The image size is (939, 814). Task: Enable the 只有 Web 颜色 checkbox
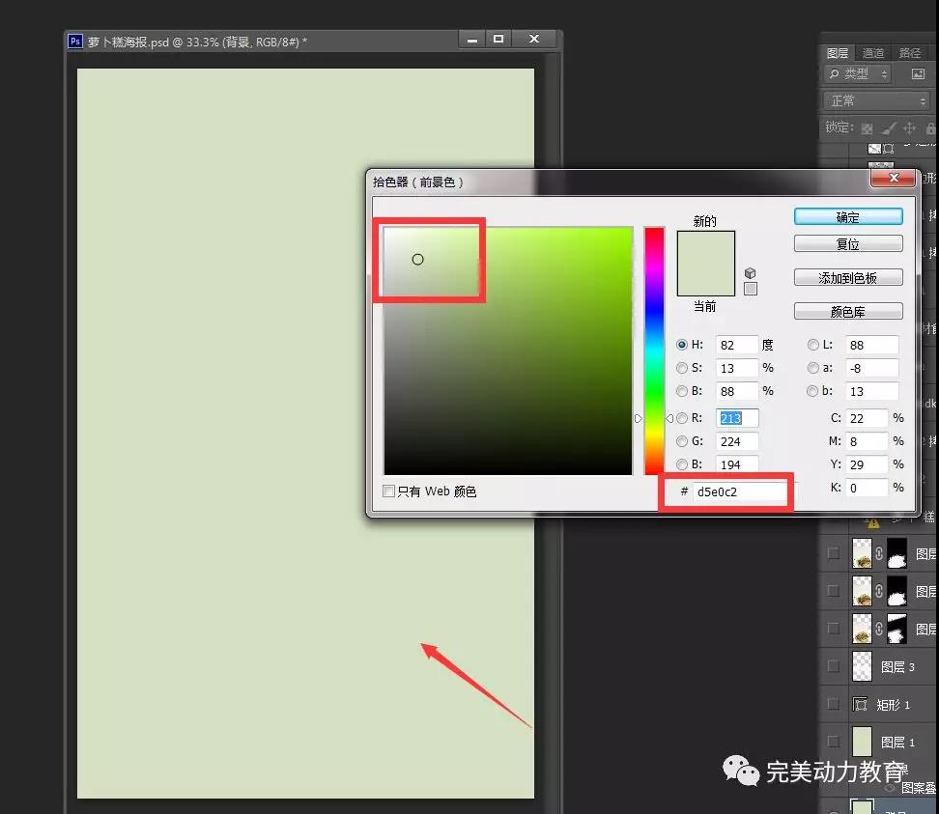(x=389, y=491)
